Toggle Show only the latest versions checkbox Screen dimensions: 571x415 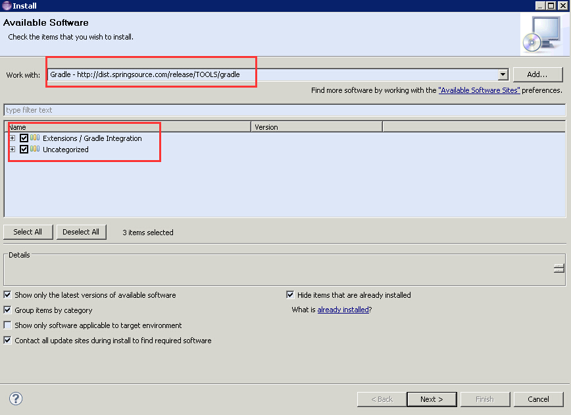pyautogui.click(x=7, y=294)
